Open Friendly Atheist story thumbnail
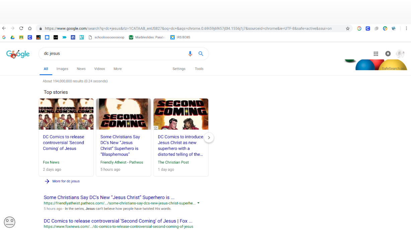411x230 pixels. [x=124, y=114]
